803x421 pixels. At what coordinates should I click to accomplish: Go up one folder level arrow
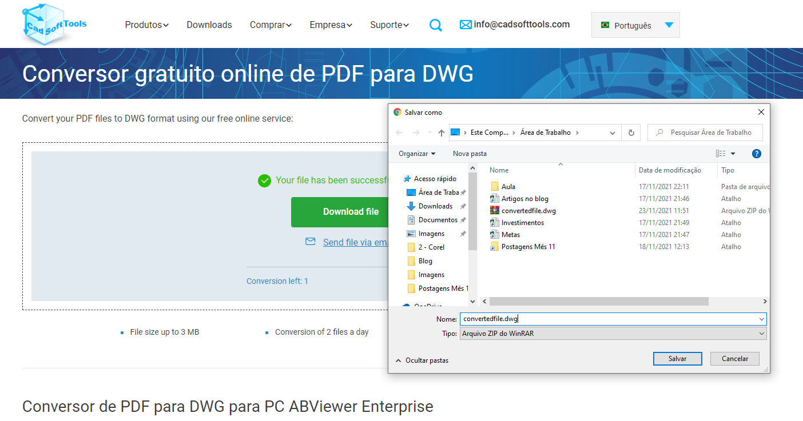pos(441,133)
